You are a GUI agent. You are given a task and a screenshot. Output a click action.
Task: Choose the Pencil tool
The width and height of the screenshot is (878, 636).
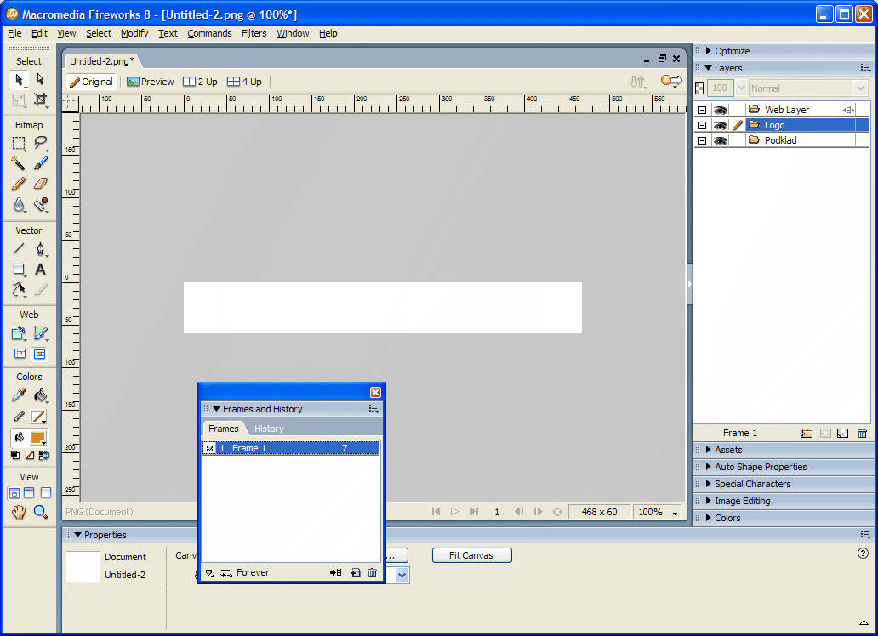tap(19, 185)
